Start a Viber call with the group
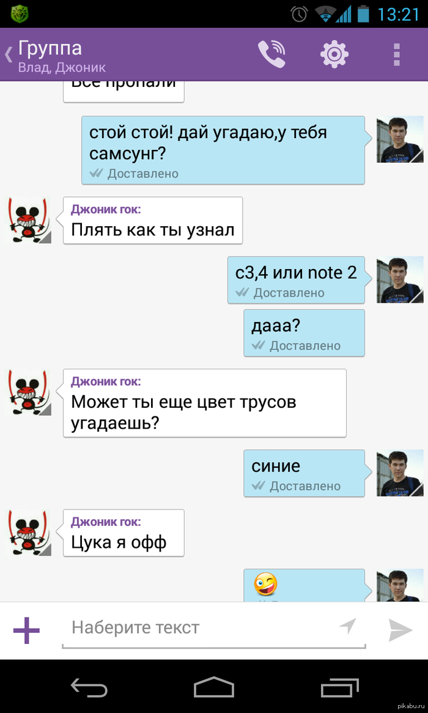The width and height of the screenshot is (428, 713). click(271, 54)
